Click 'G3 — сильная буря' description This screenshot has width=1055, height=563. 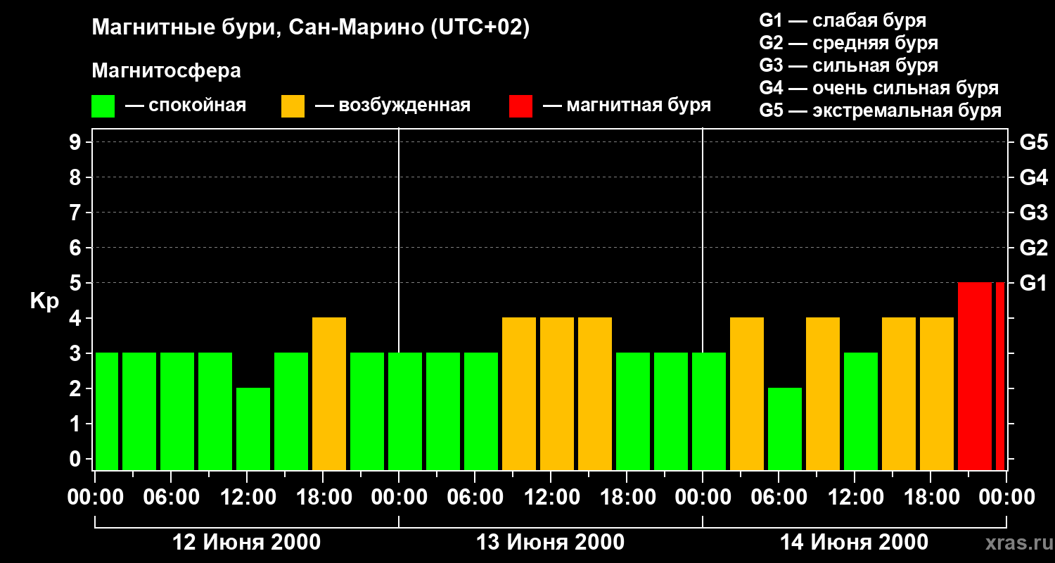click(848, 65)
